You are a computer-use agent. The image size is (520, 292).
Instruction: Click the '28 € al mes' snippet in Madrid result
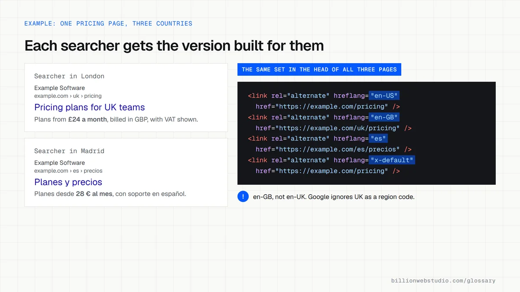click(x=94, y=194)
